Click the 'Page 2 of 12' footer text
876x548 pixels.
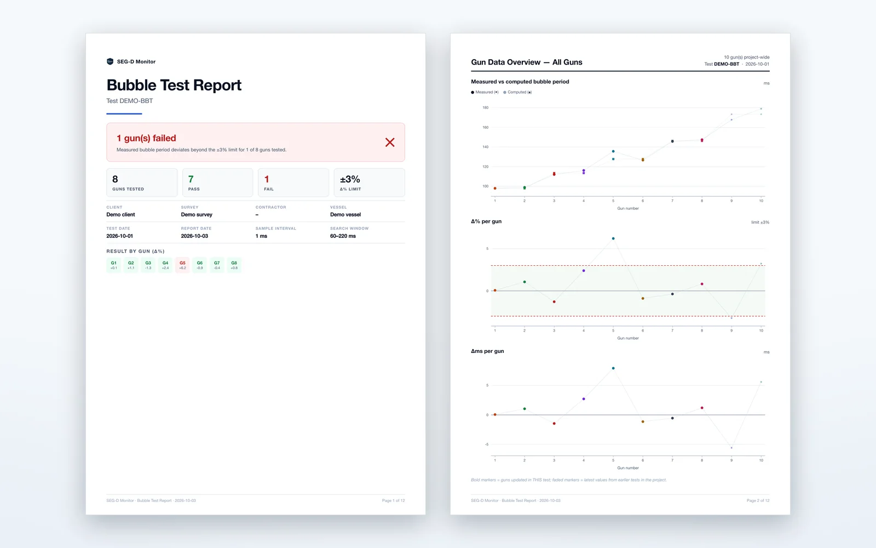758,500
